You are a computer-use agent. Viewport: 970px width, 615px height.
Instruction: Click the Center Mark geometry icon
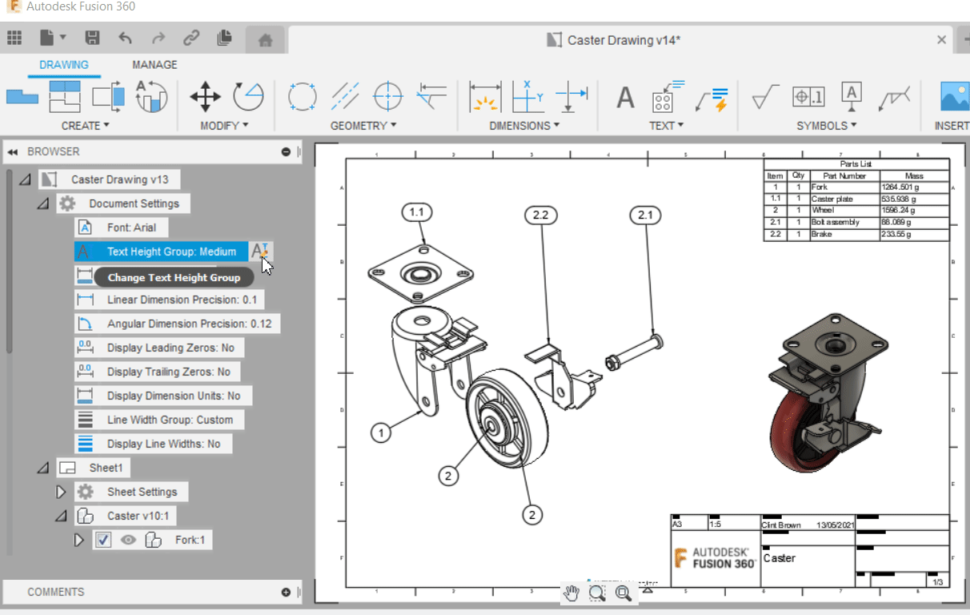pos(388,97)
